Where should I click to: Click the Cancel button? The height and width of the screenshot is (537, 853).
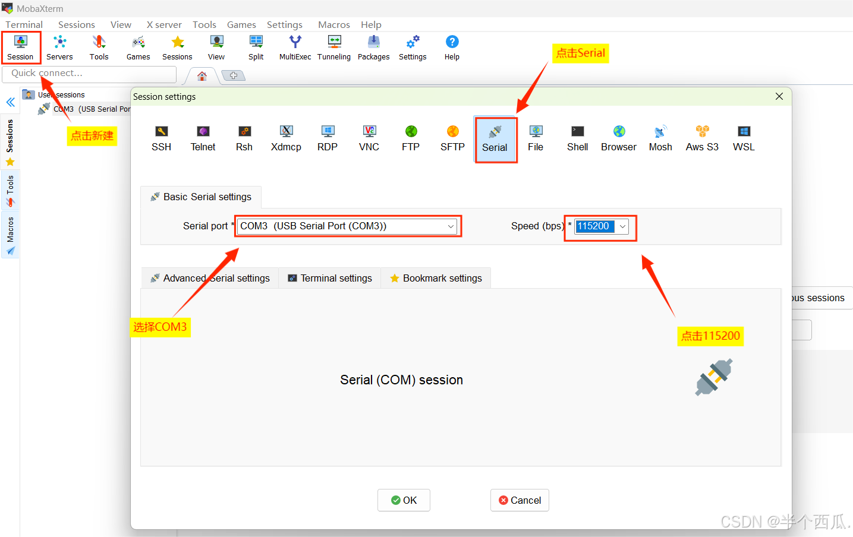tap(520, 500)
